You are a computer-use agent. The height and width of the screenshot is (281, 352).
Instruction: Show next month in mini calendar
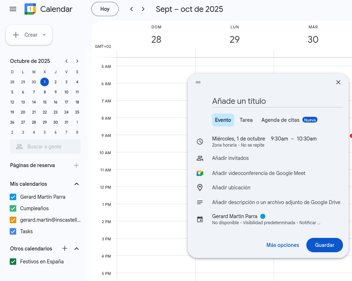77,61
